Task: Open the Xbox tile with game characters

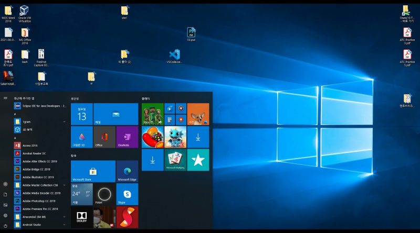Action: click(x=153, y=114)
